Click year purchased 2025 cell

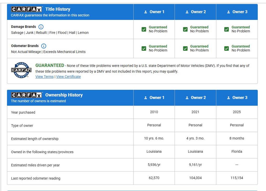(237, 112)
